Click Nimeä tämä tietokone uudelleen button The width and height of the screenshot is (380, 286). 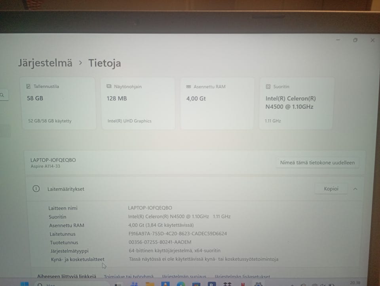(317, 163)
